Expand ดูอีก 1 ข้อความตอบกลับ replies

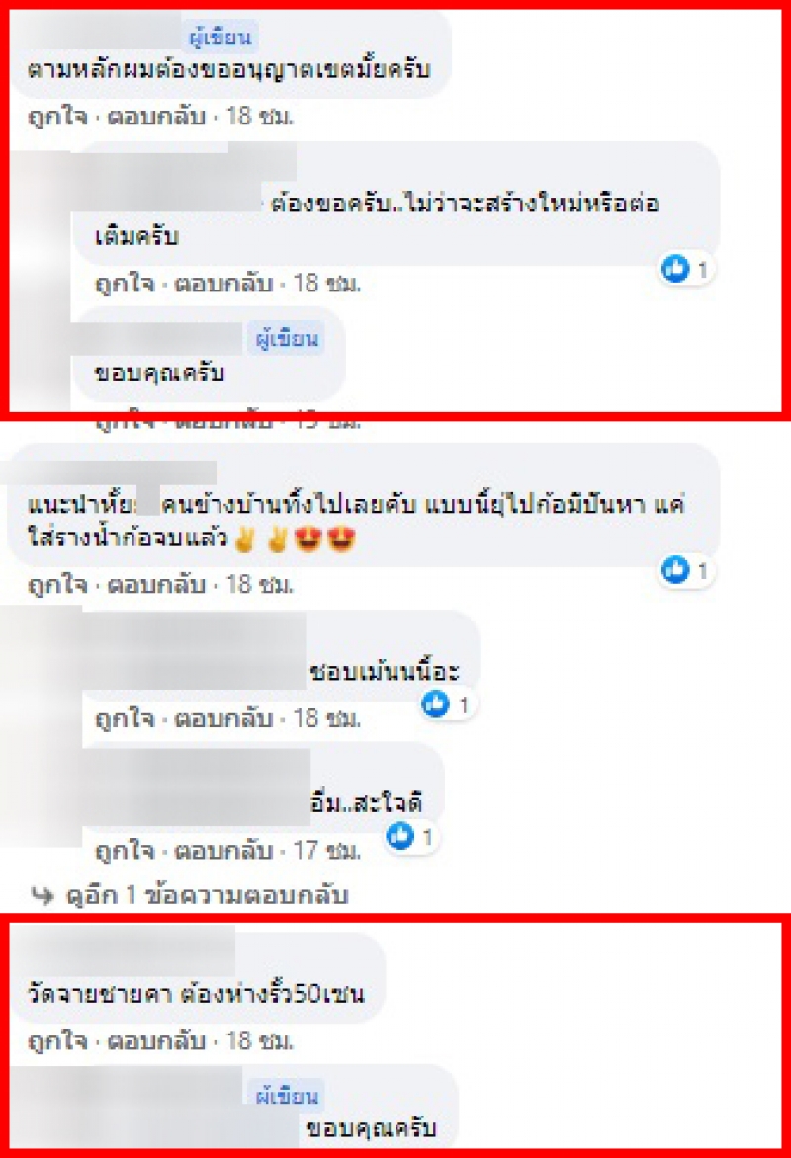pyautogui.click(x=207, y=895)
